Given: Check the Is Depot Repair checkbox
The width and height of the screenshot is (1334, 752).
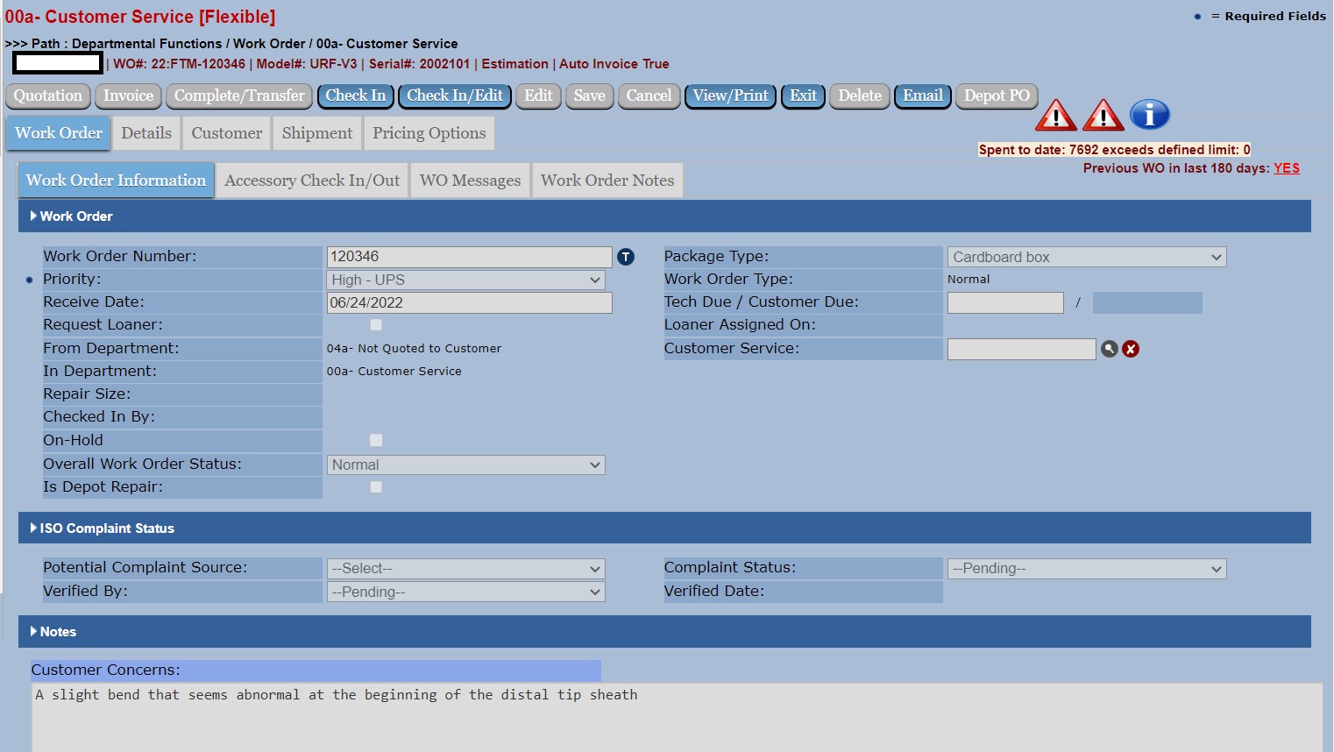Looking at the screenshot, I should (376, 486).
